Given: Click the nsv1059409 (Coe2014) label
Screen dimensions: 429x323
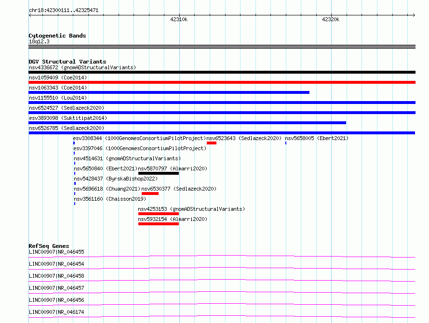Looking at the screenshot, I should (x=58, y=78).
